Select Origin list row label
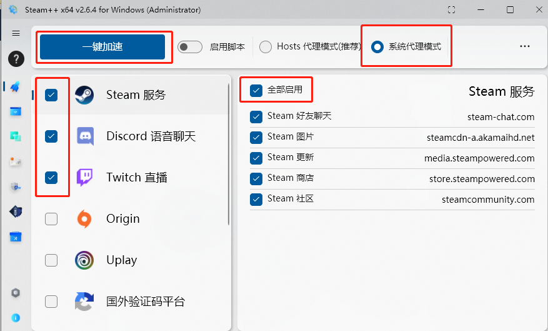 (123, 218)
